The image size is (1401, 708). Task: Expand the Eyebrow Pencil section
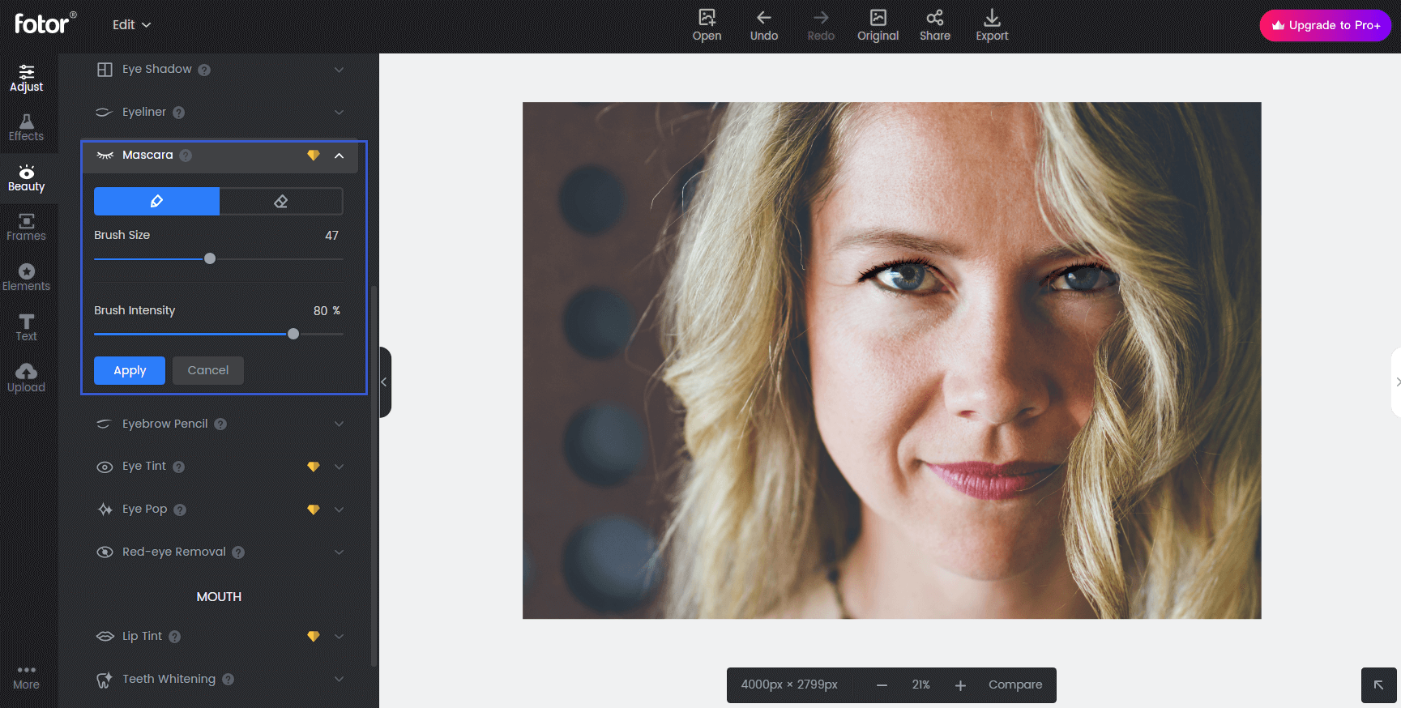(339, 424)
